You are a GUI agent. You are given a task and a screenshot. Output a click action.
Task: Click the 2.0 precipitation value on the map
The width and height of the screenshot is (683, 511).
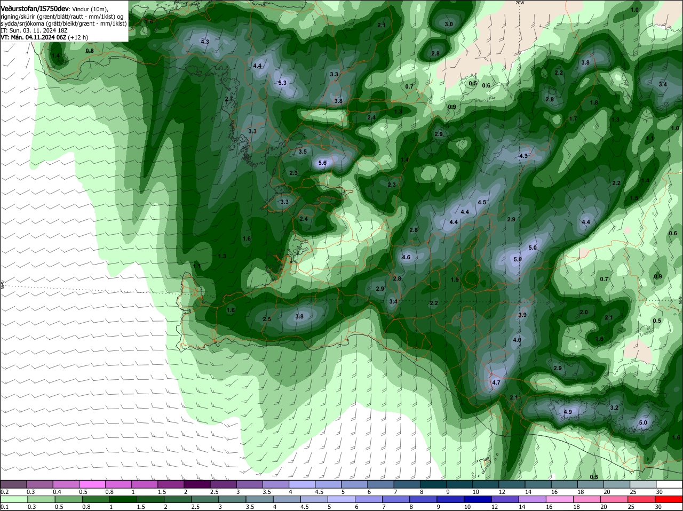[584, 312]
